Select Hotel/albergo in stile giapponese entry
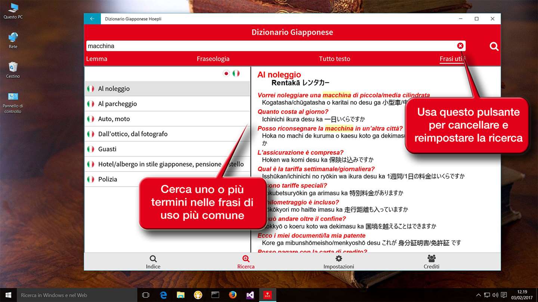This screenshot has height=302, width=538. click(167, 164)
